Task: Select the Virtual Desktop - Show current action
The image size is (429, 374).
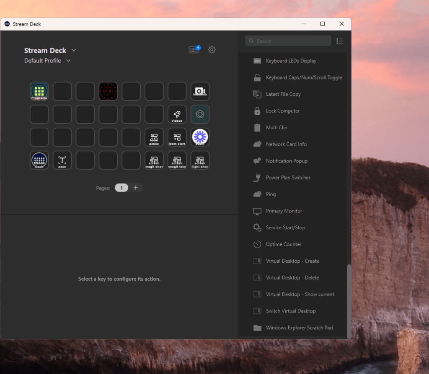Action: [300, 294]
